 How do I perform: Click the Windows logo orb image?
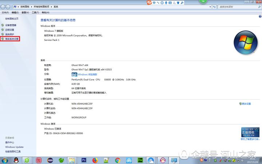point(246,42)
